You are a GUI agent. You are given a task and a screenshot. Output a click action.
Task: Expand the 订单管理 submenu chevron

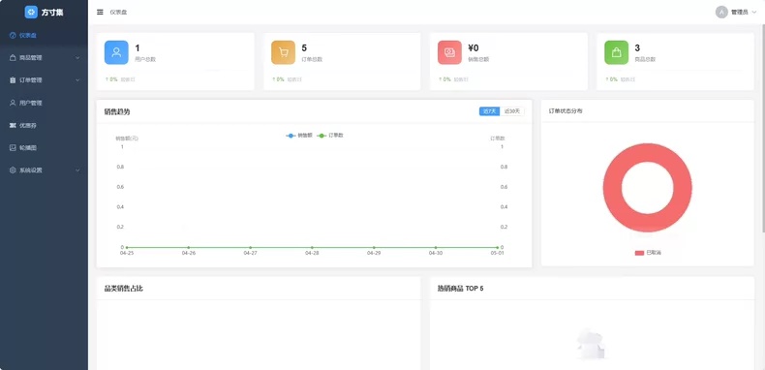(77, 80)
